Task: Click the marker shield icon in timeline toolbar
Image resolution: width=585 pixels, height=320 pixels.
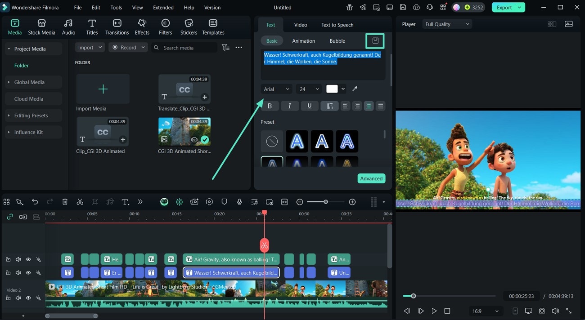Action: pyautogui.click(x=224, y=202)
